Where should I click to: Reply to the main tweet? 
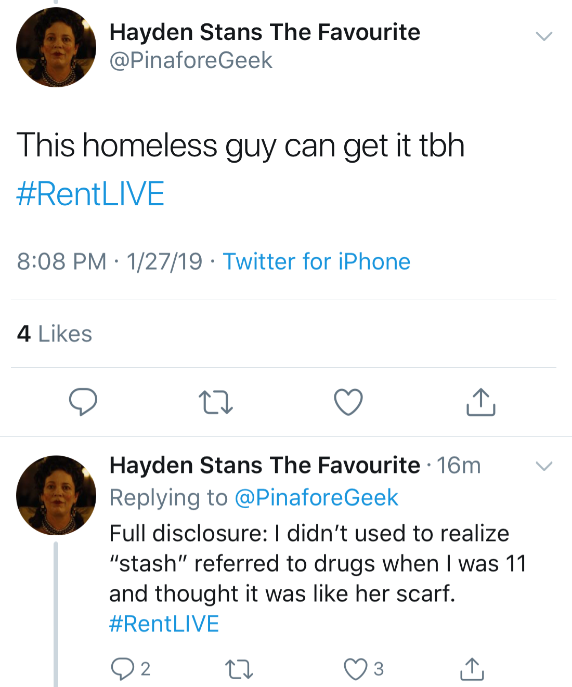point(83,402)
